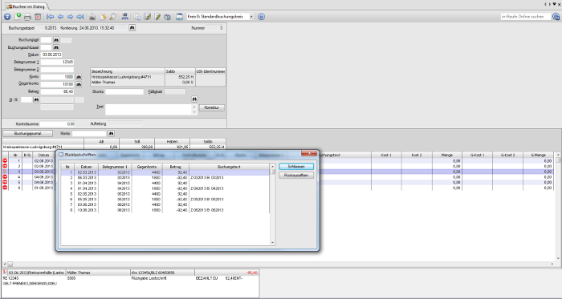
Task: Click the red status icon in journal row 1
Action: tap(5, 161)
